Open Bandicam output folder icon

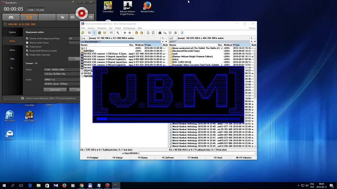coord(63,17)
